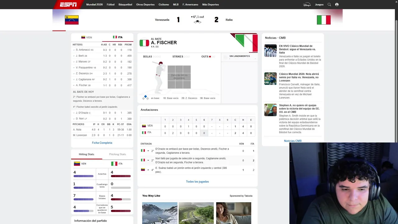Screen dimensions: 398x224
Task: Open the Disney+ logo link
Action: tap(307, 5)
